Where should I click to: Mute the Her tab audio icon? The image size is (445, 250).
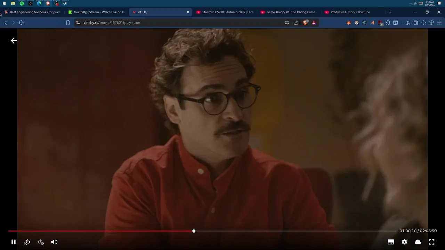point(139,12)
